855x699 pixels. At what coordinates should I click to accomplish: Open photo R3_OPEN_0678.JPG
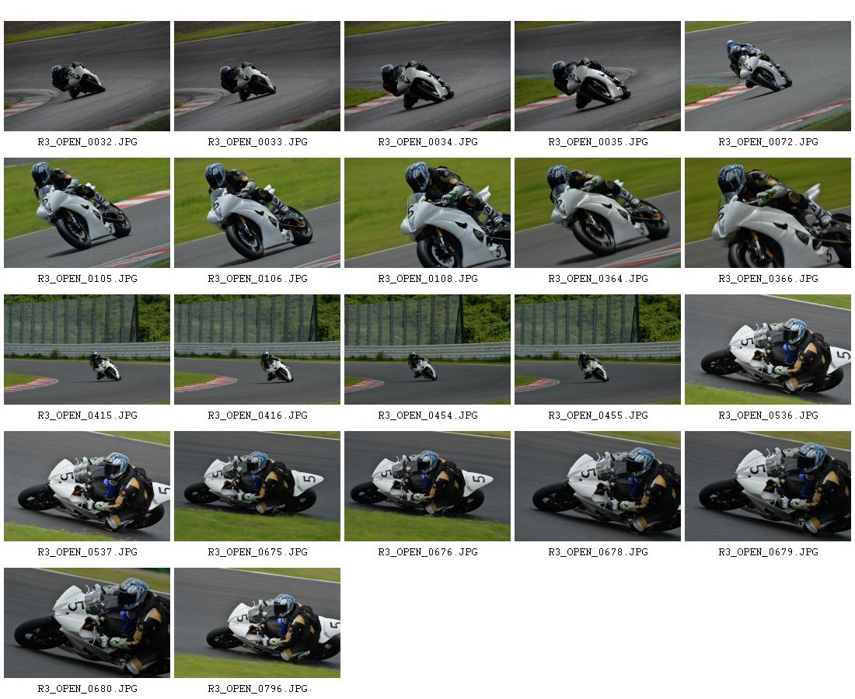pyautogui.click(x=598, y=486)
